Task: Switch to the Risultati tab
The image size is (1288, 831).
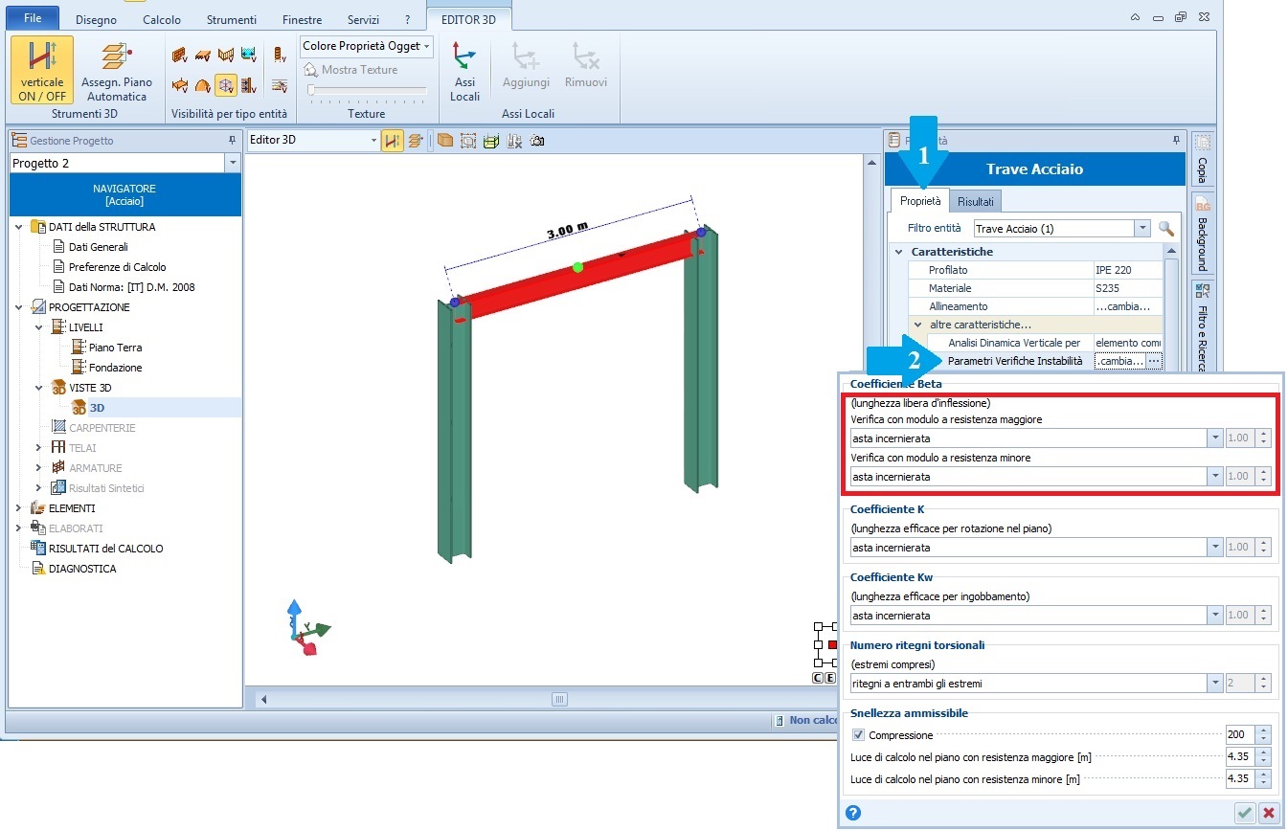Action: pyautogui.click(x=975, y=201)
